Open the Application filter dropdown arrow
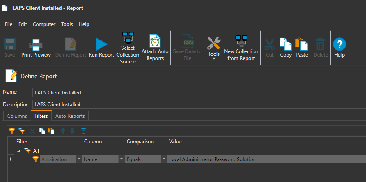The width and height of the screenshot is (366, 182). coord(79,159)
